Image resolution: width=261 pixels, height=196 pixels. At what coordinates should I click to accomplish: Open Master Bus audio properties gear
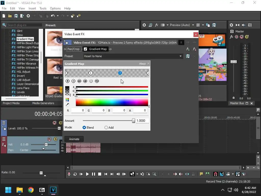click(x=231, y=25)
